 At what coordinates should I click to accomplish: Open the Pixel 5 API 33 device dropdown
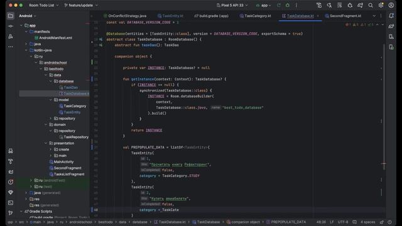(x=232, y=5)
